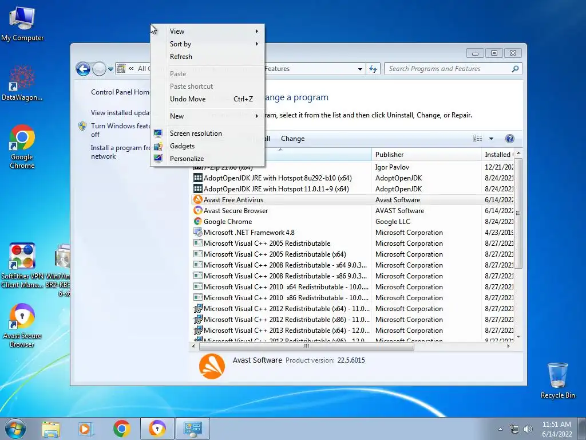
Task: Open Windows Explorer from the taskbar
Action: (51, 429)
